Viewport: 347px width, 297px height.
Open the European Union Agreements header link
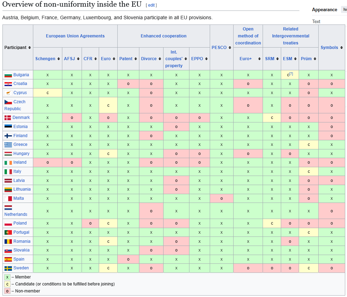point(75,36)
